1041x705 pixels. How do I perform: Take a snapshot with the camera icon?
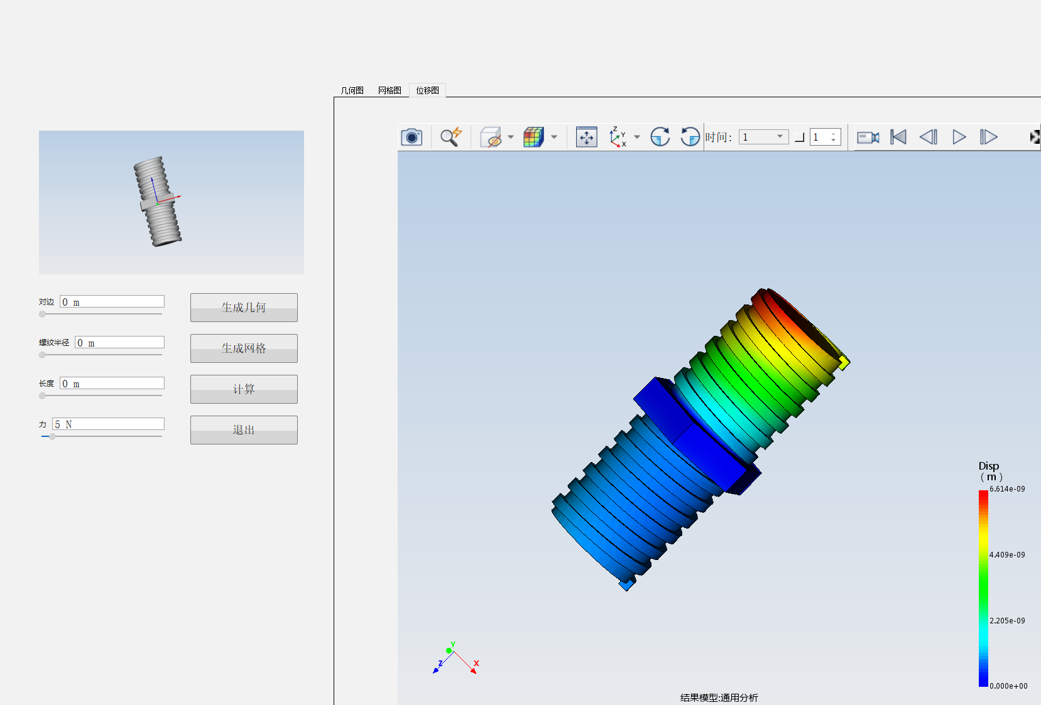coord(411,137)
